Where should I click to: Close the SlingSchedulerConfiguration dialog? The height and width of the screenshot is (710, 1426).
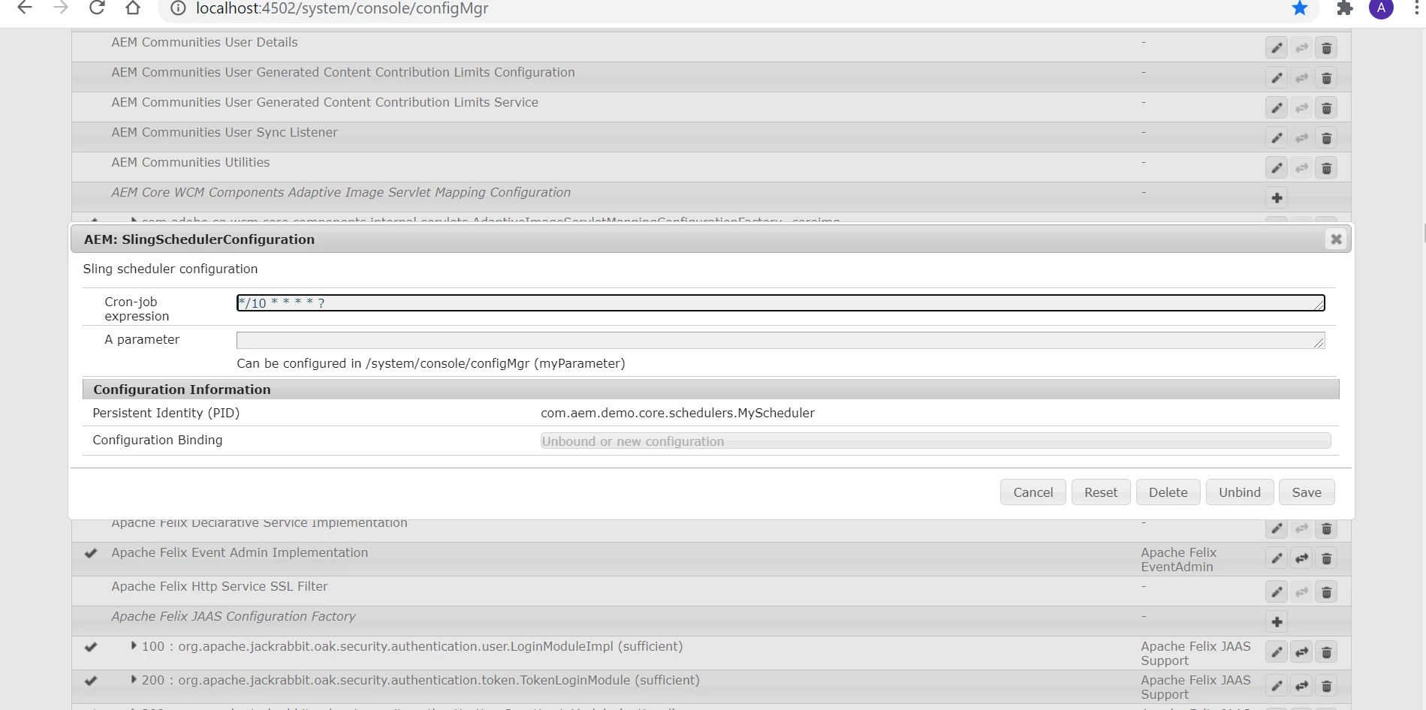coord(1336,239)
